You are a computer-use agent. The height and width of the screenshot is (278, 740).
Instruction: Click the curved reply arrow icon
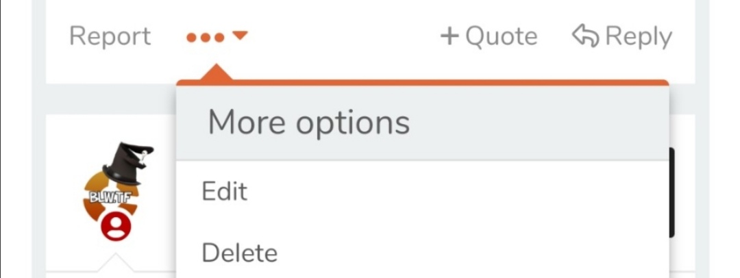tap(586, 37)
